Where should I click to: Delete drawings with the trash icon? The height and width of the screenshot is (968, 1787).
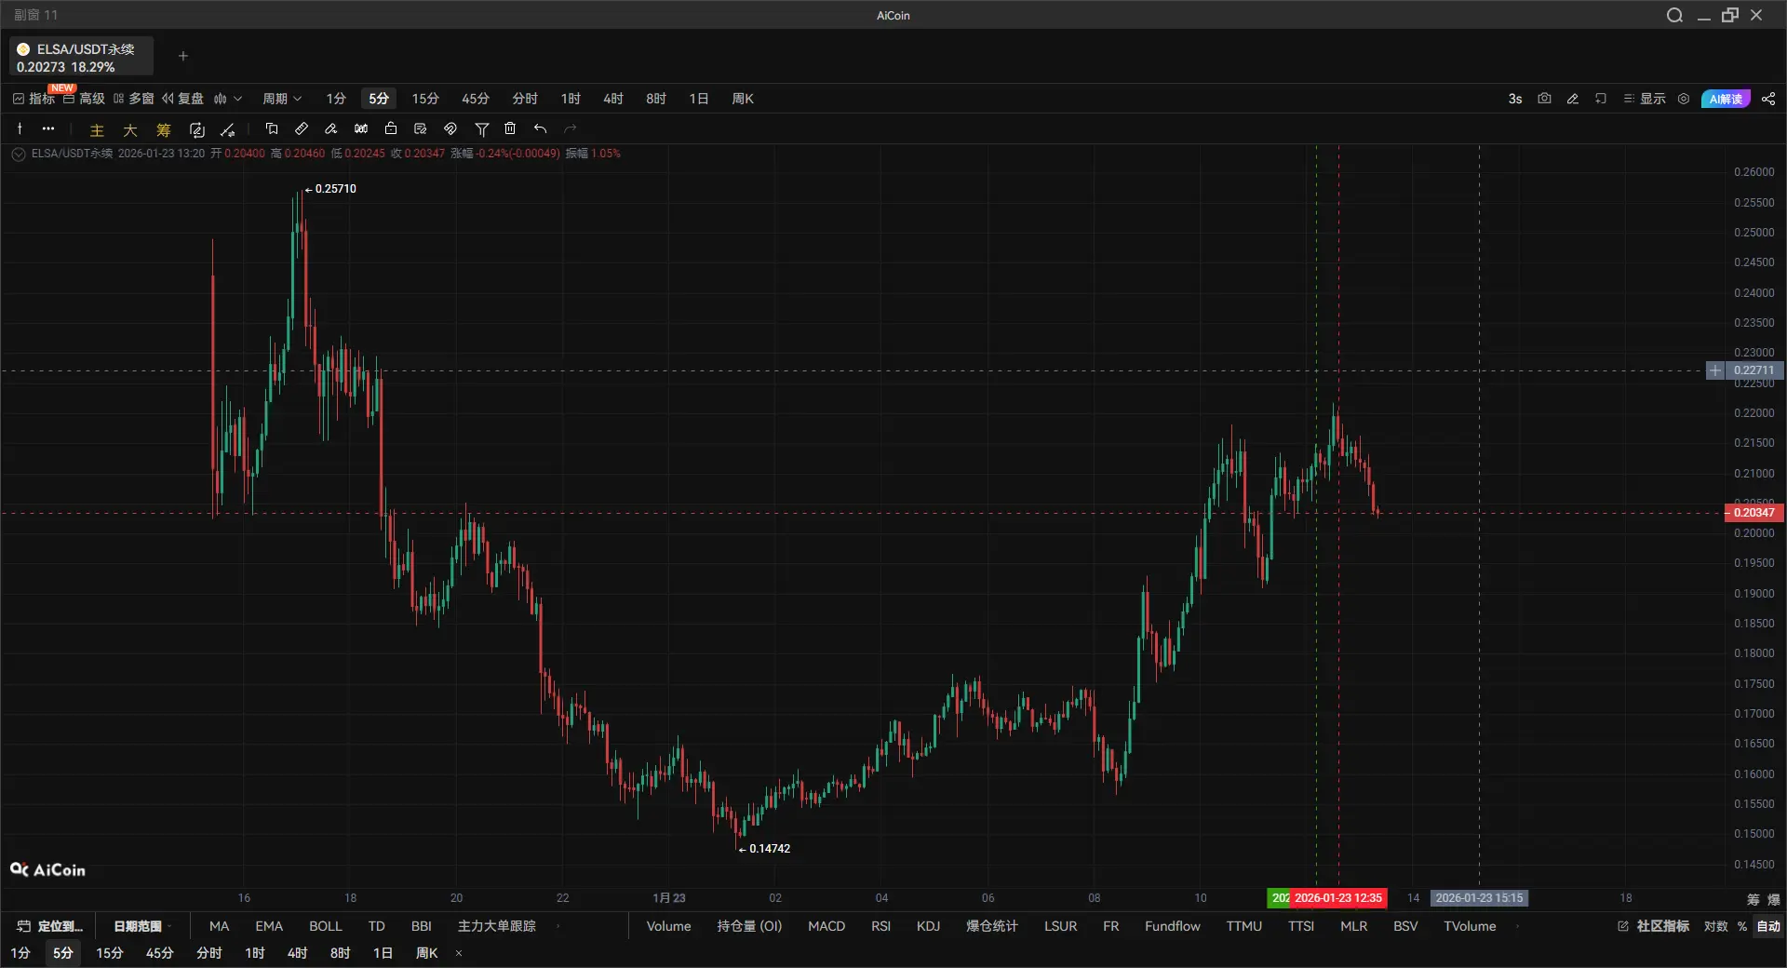coord(510,128)
